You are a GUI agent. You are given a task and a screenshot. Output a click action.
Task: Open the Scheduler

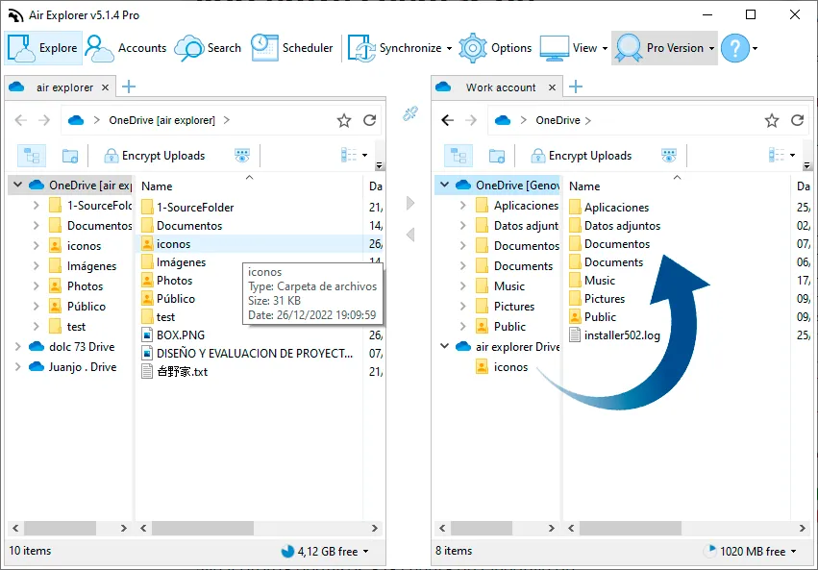coord(291,48)
